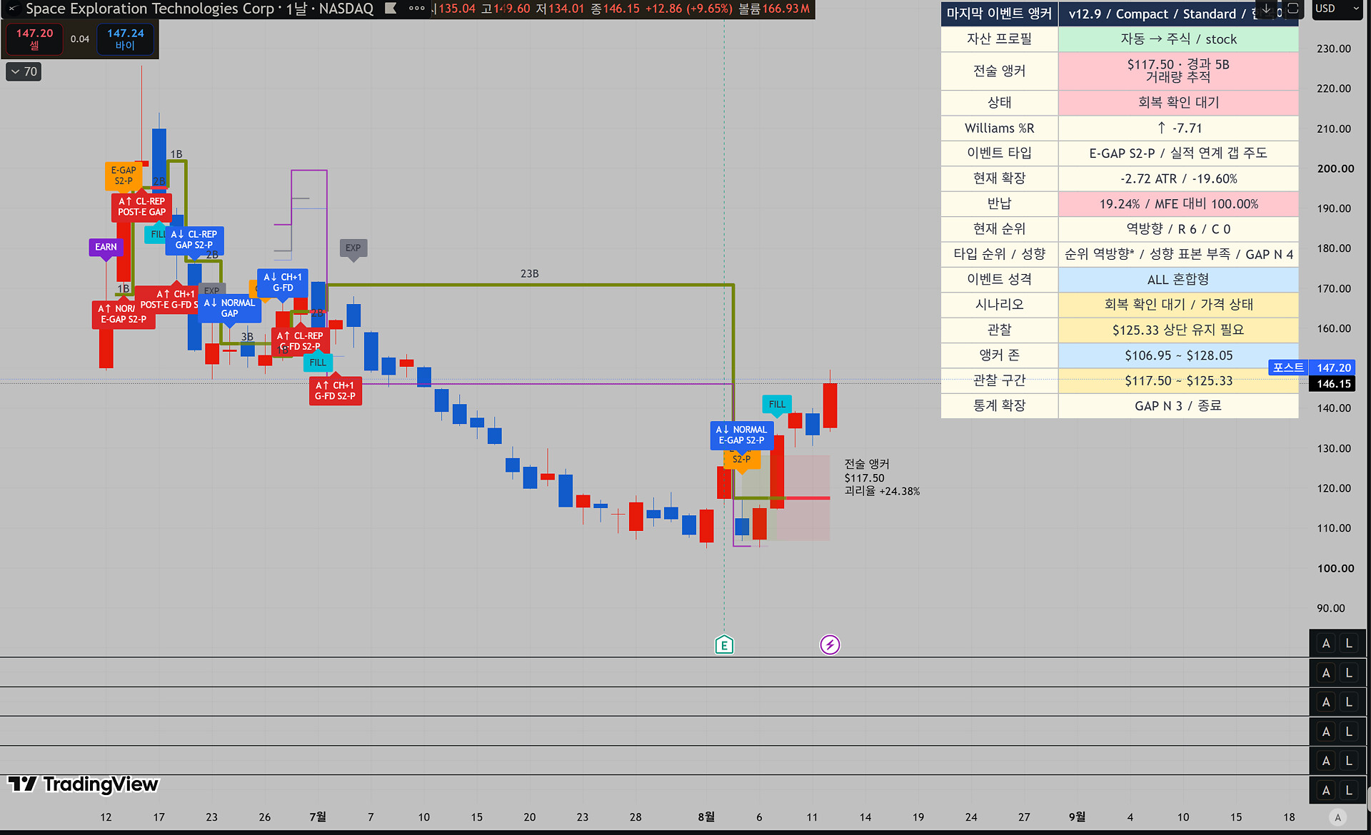Click the 시나리오 row label
The width and height of the screenshot is (1371, 835).
999,305
